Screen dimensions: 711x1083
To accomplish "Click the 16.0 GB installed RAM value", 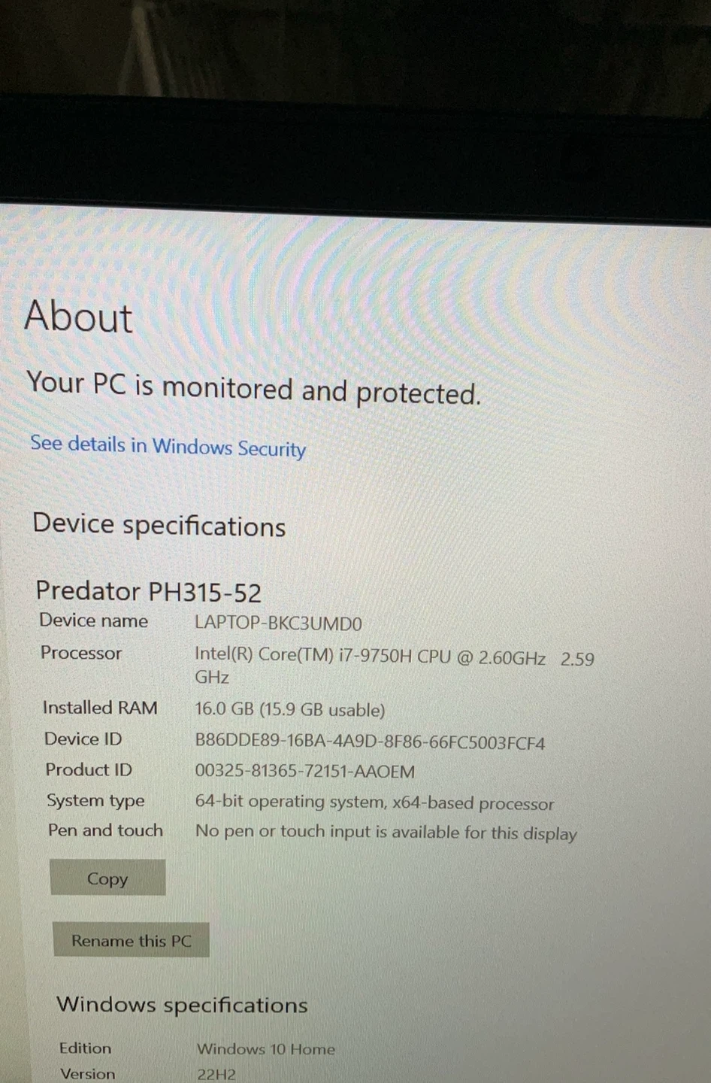I will (x=289, y=710).
